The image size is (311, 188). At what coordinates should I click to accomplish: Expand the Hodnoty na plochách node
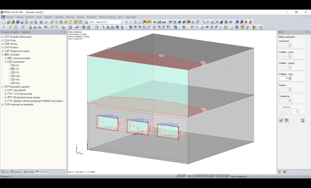coord(2,104)
